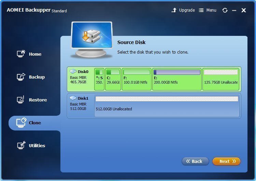Open the Menu text item
This screenshot has width=256, height=181.
[x=211, y=10]
